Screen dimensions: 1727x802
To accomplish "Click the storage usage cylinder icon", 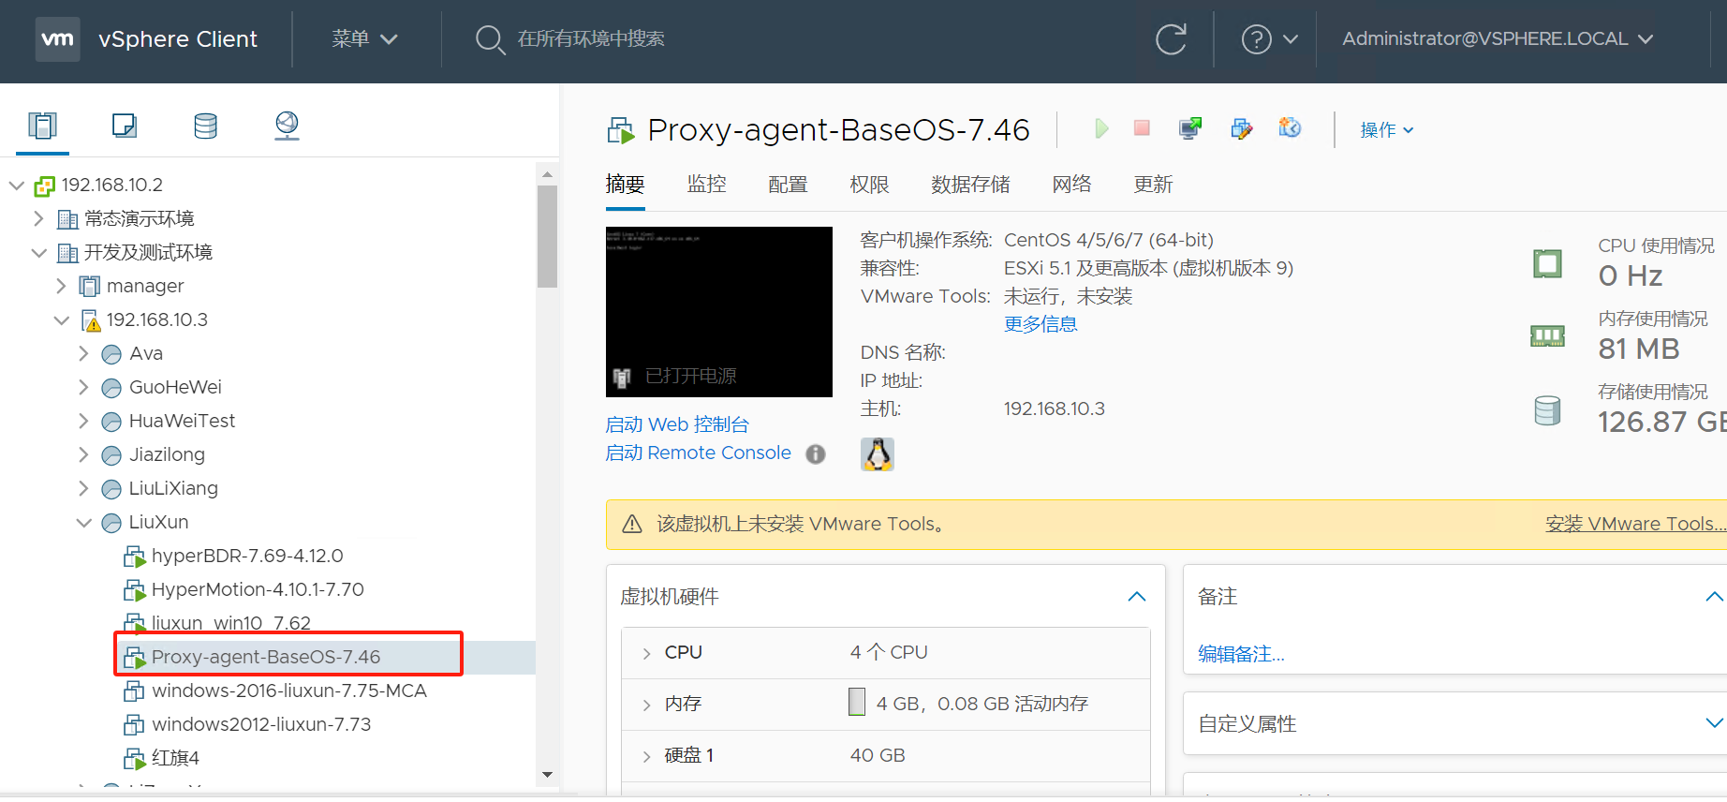I will 1547,410.
